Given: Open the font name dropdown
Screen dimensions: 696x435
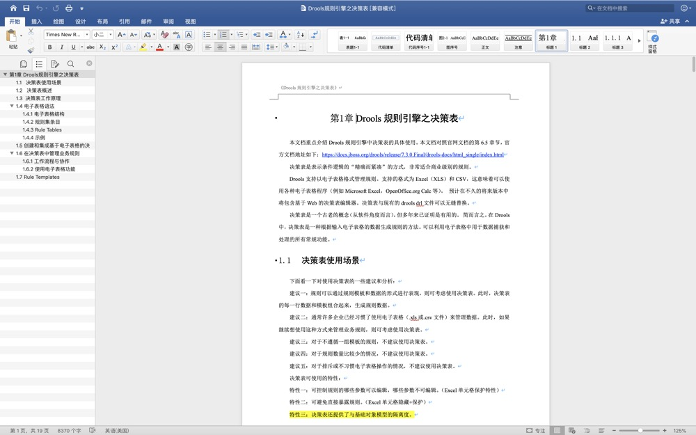Looking at the screenshot, I should pos(86,34).
